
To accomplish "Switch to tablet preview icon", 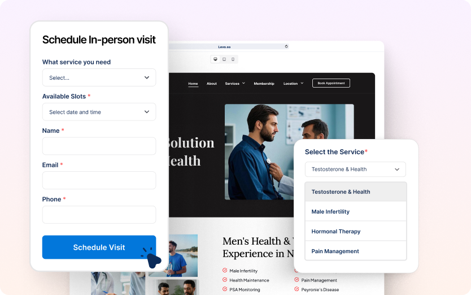I will click(x=224, y=59).
